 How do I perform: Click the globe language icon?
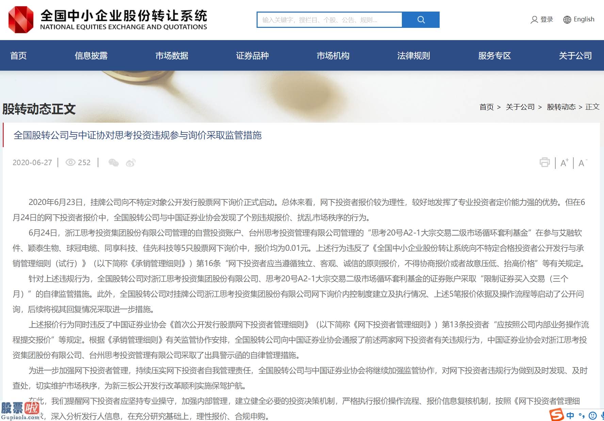567,20
